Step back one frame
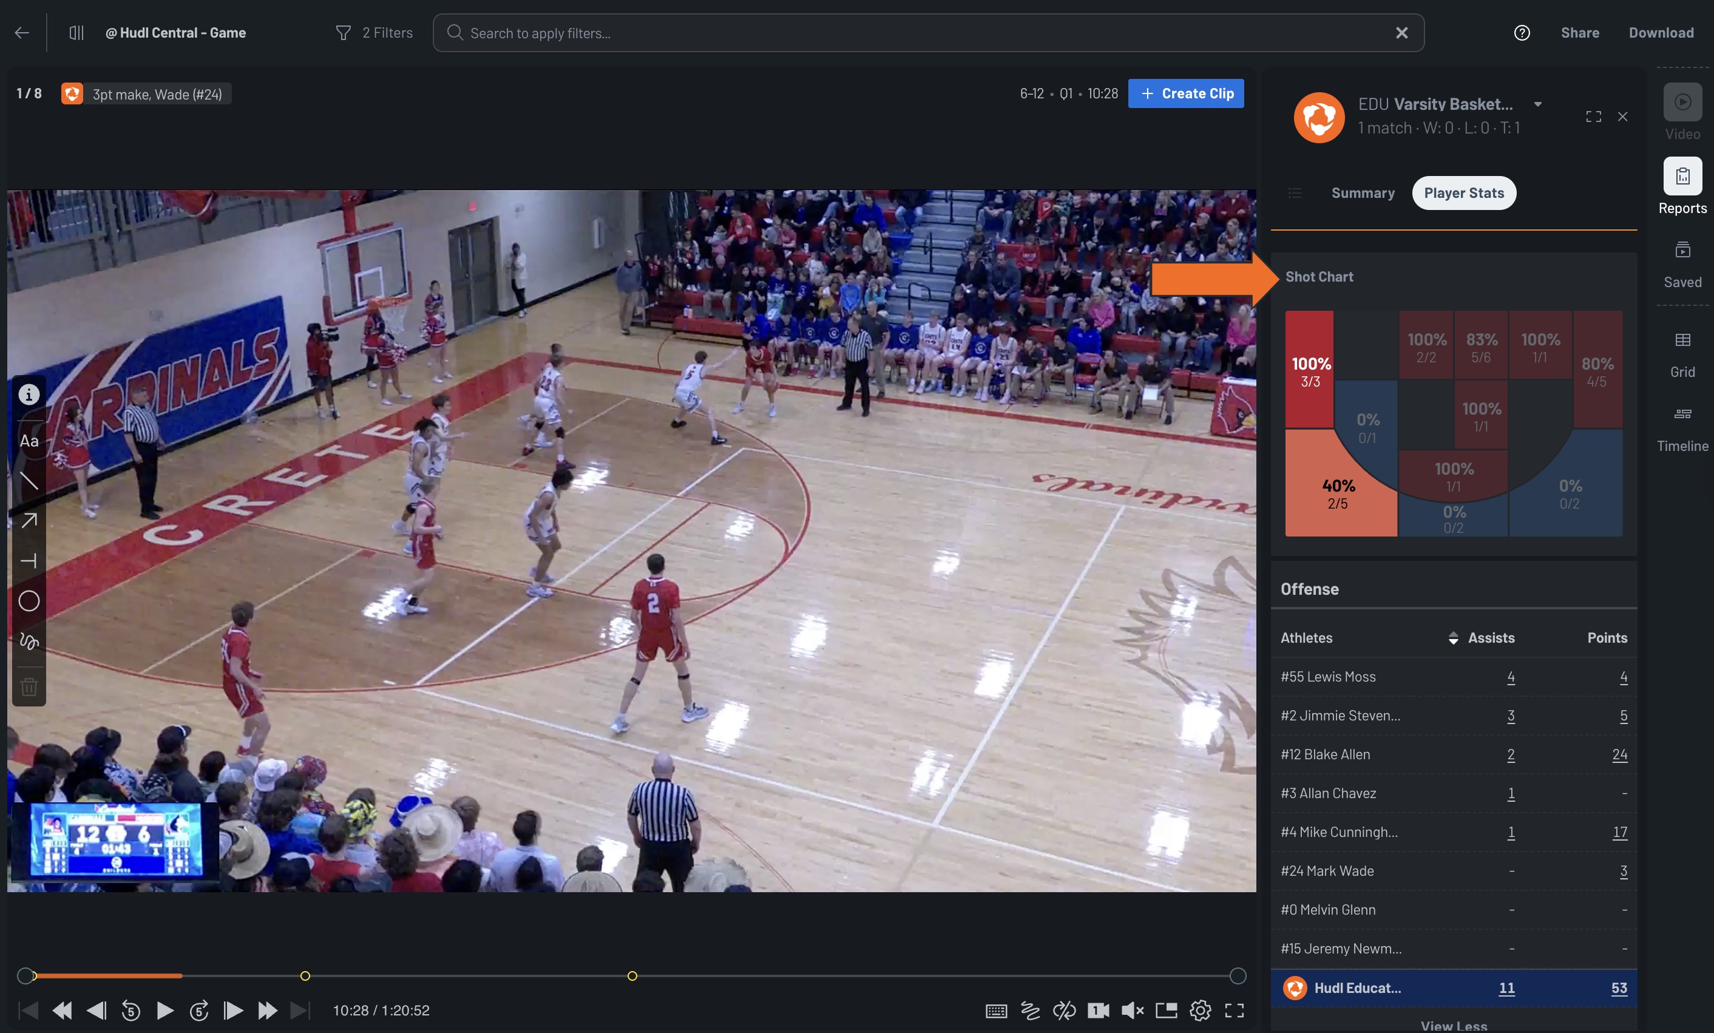The height and width of the screenshot is (1033, 1714). tap(96, 1010)
